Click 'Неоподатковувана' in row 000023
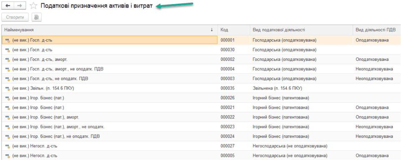Screen dimensions: 401x160 pos(374,127)
